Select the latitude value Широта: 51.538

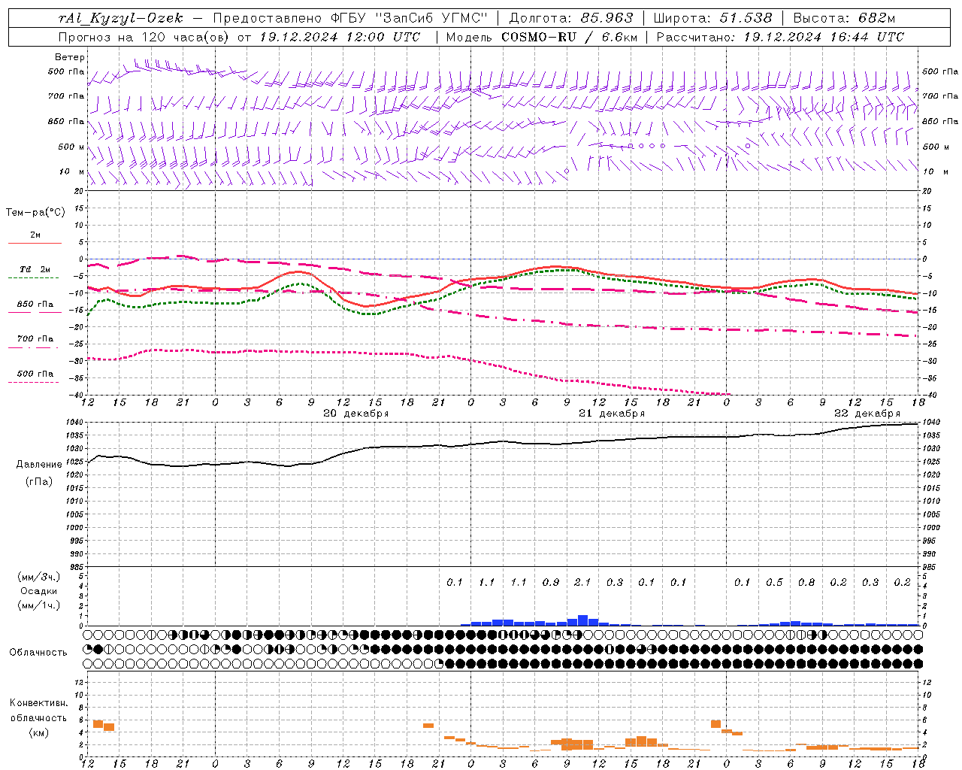click(712, 18)
